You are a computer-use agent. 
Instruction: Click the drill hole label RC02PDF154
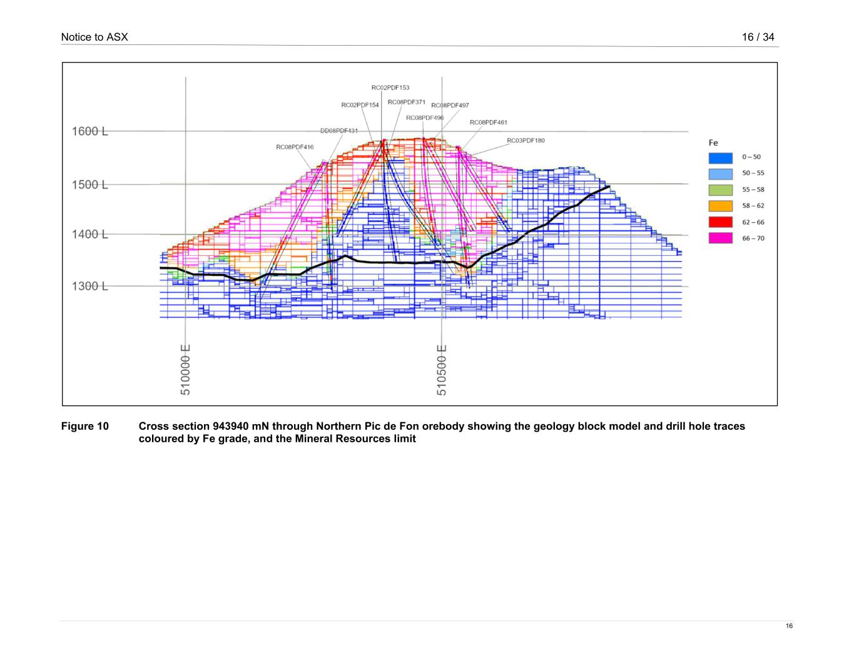point(360,105)
